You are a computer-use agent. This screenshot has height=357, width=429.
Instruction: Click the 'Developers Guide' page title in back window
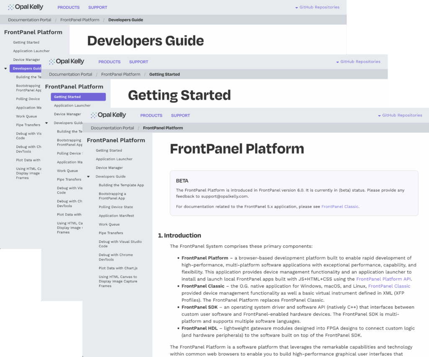click(x=145, y=41)
